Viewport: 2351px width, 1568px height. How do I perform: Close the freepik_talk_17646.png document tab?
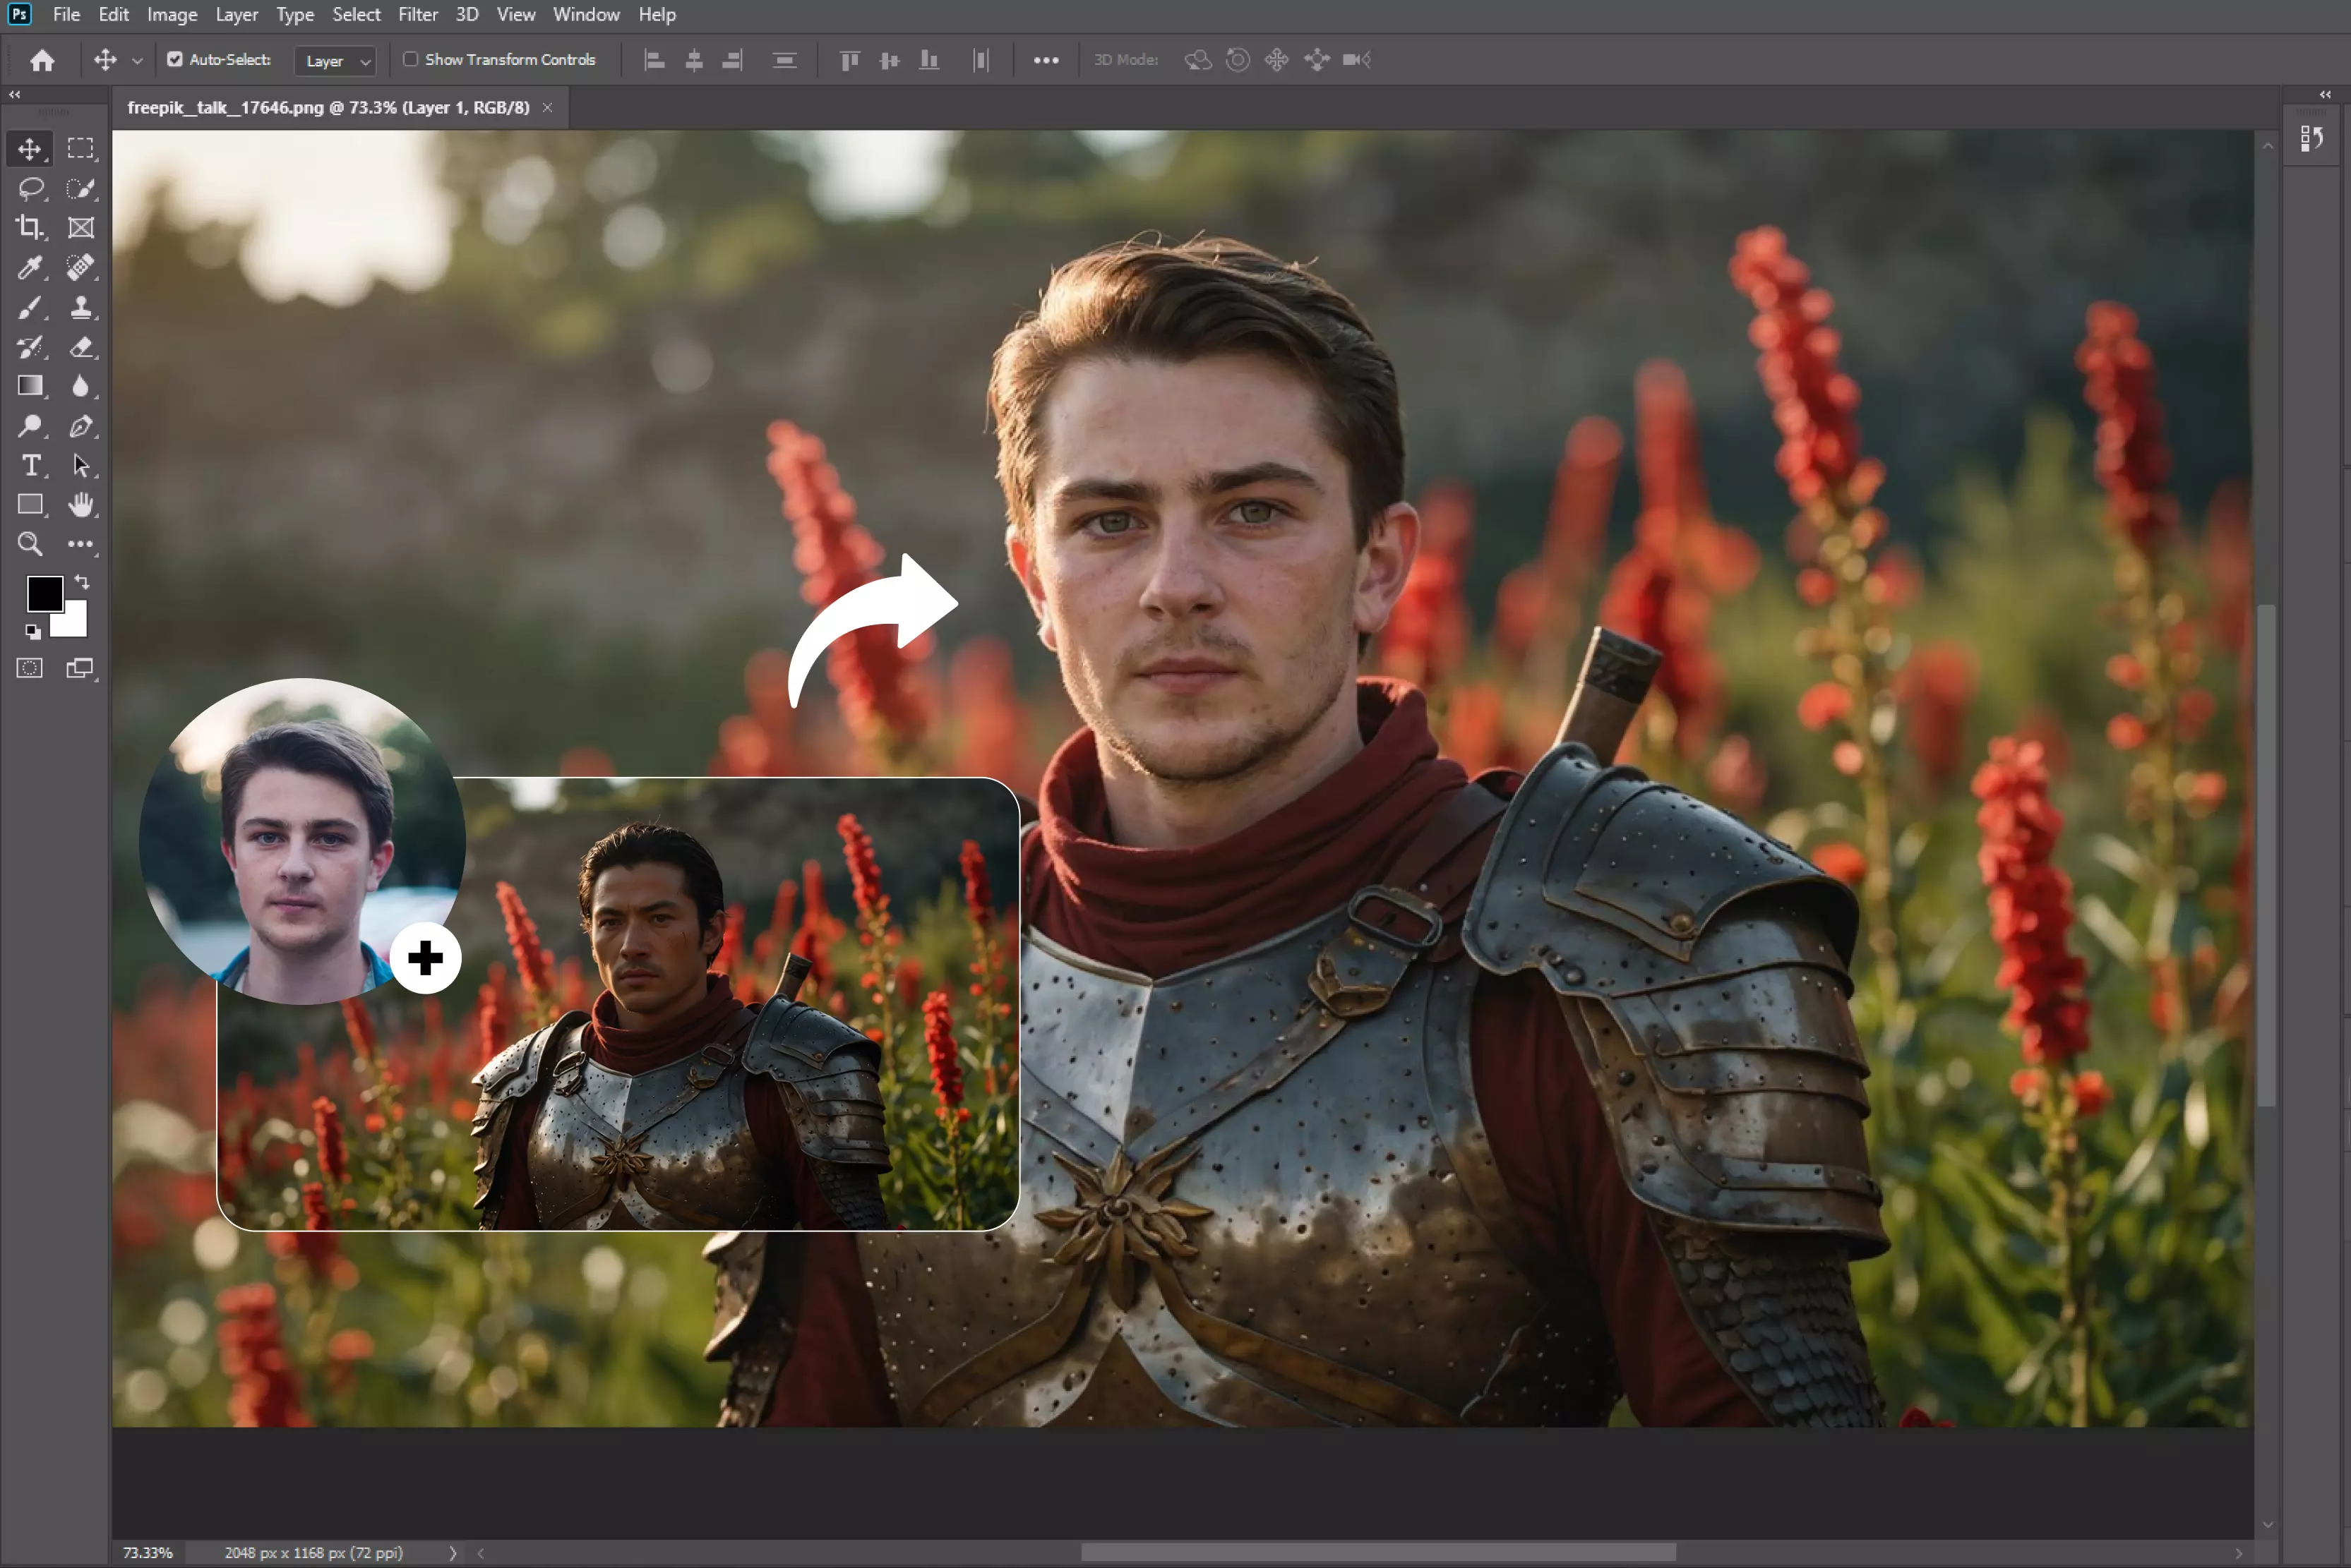(547, 107)
